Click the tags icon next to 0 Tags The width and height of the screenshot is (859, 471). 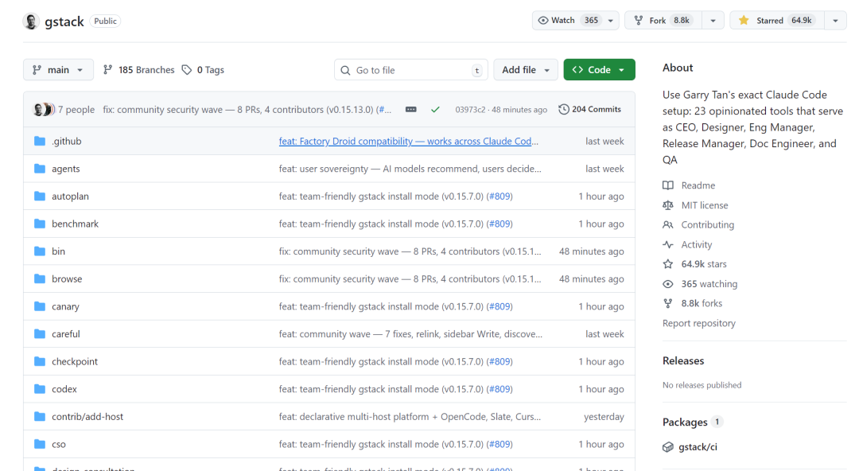click(x=185, y=70)
